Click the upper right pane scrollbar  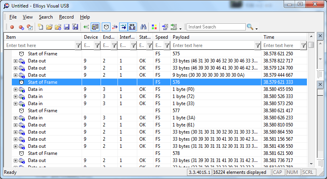click(320, 51)
